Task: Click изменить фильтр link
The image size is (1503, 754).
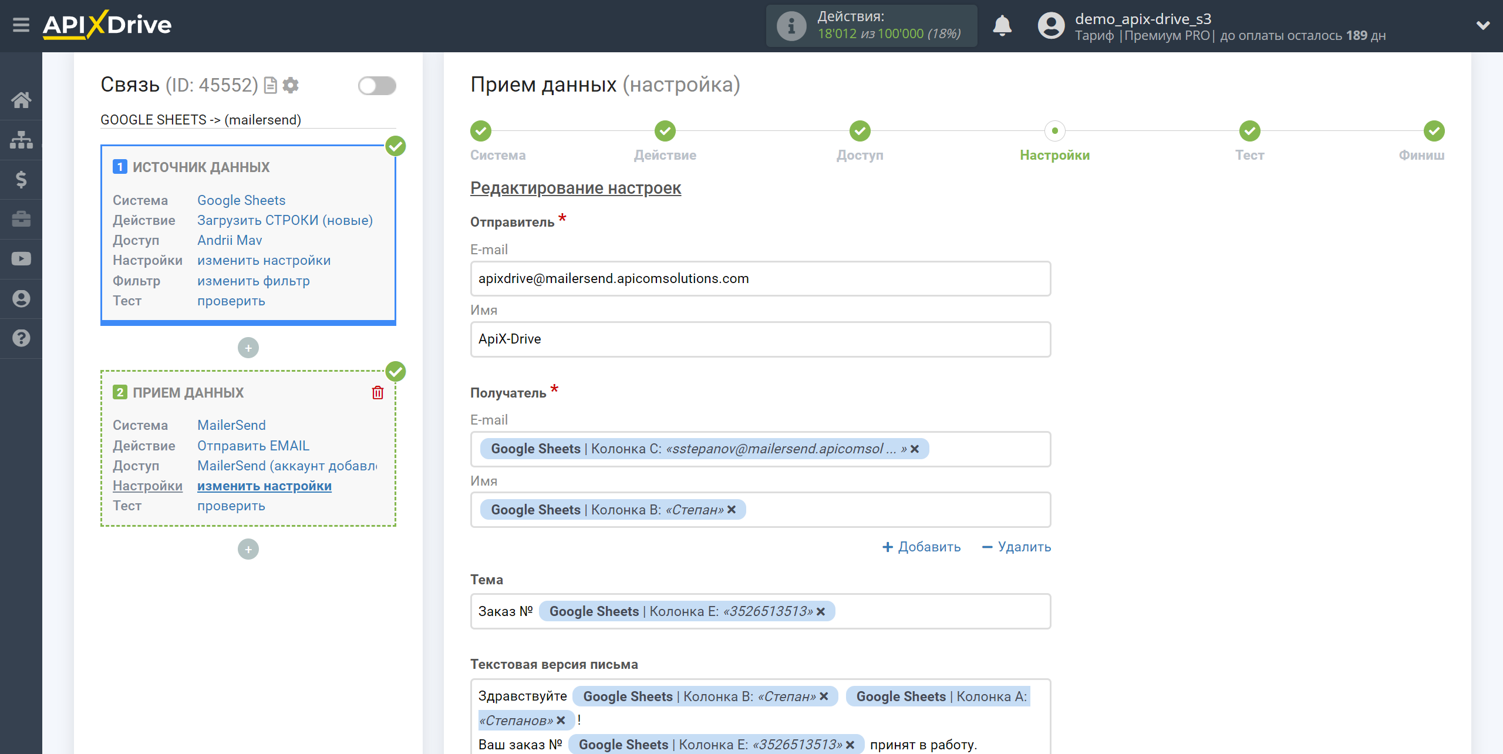Action: click(254, 281)
